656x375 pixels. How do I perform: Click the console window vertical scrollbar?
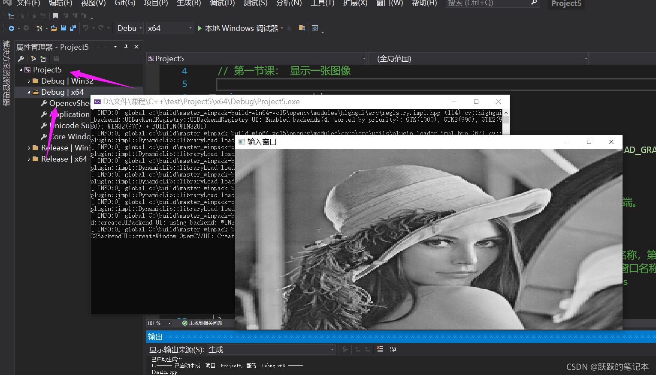click(x=506, y=122)
